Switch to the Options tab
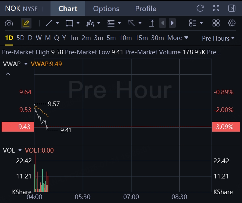The image size is (242, 203). 106,9
